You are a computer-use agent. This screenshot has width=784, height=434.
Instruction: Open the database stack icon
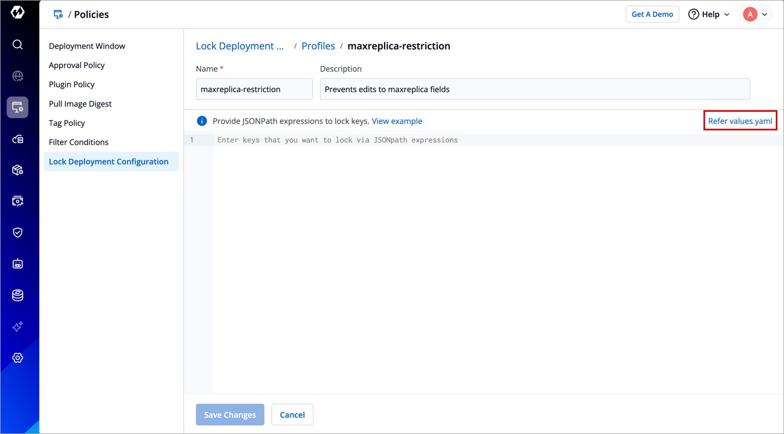[18, 295]
